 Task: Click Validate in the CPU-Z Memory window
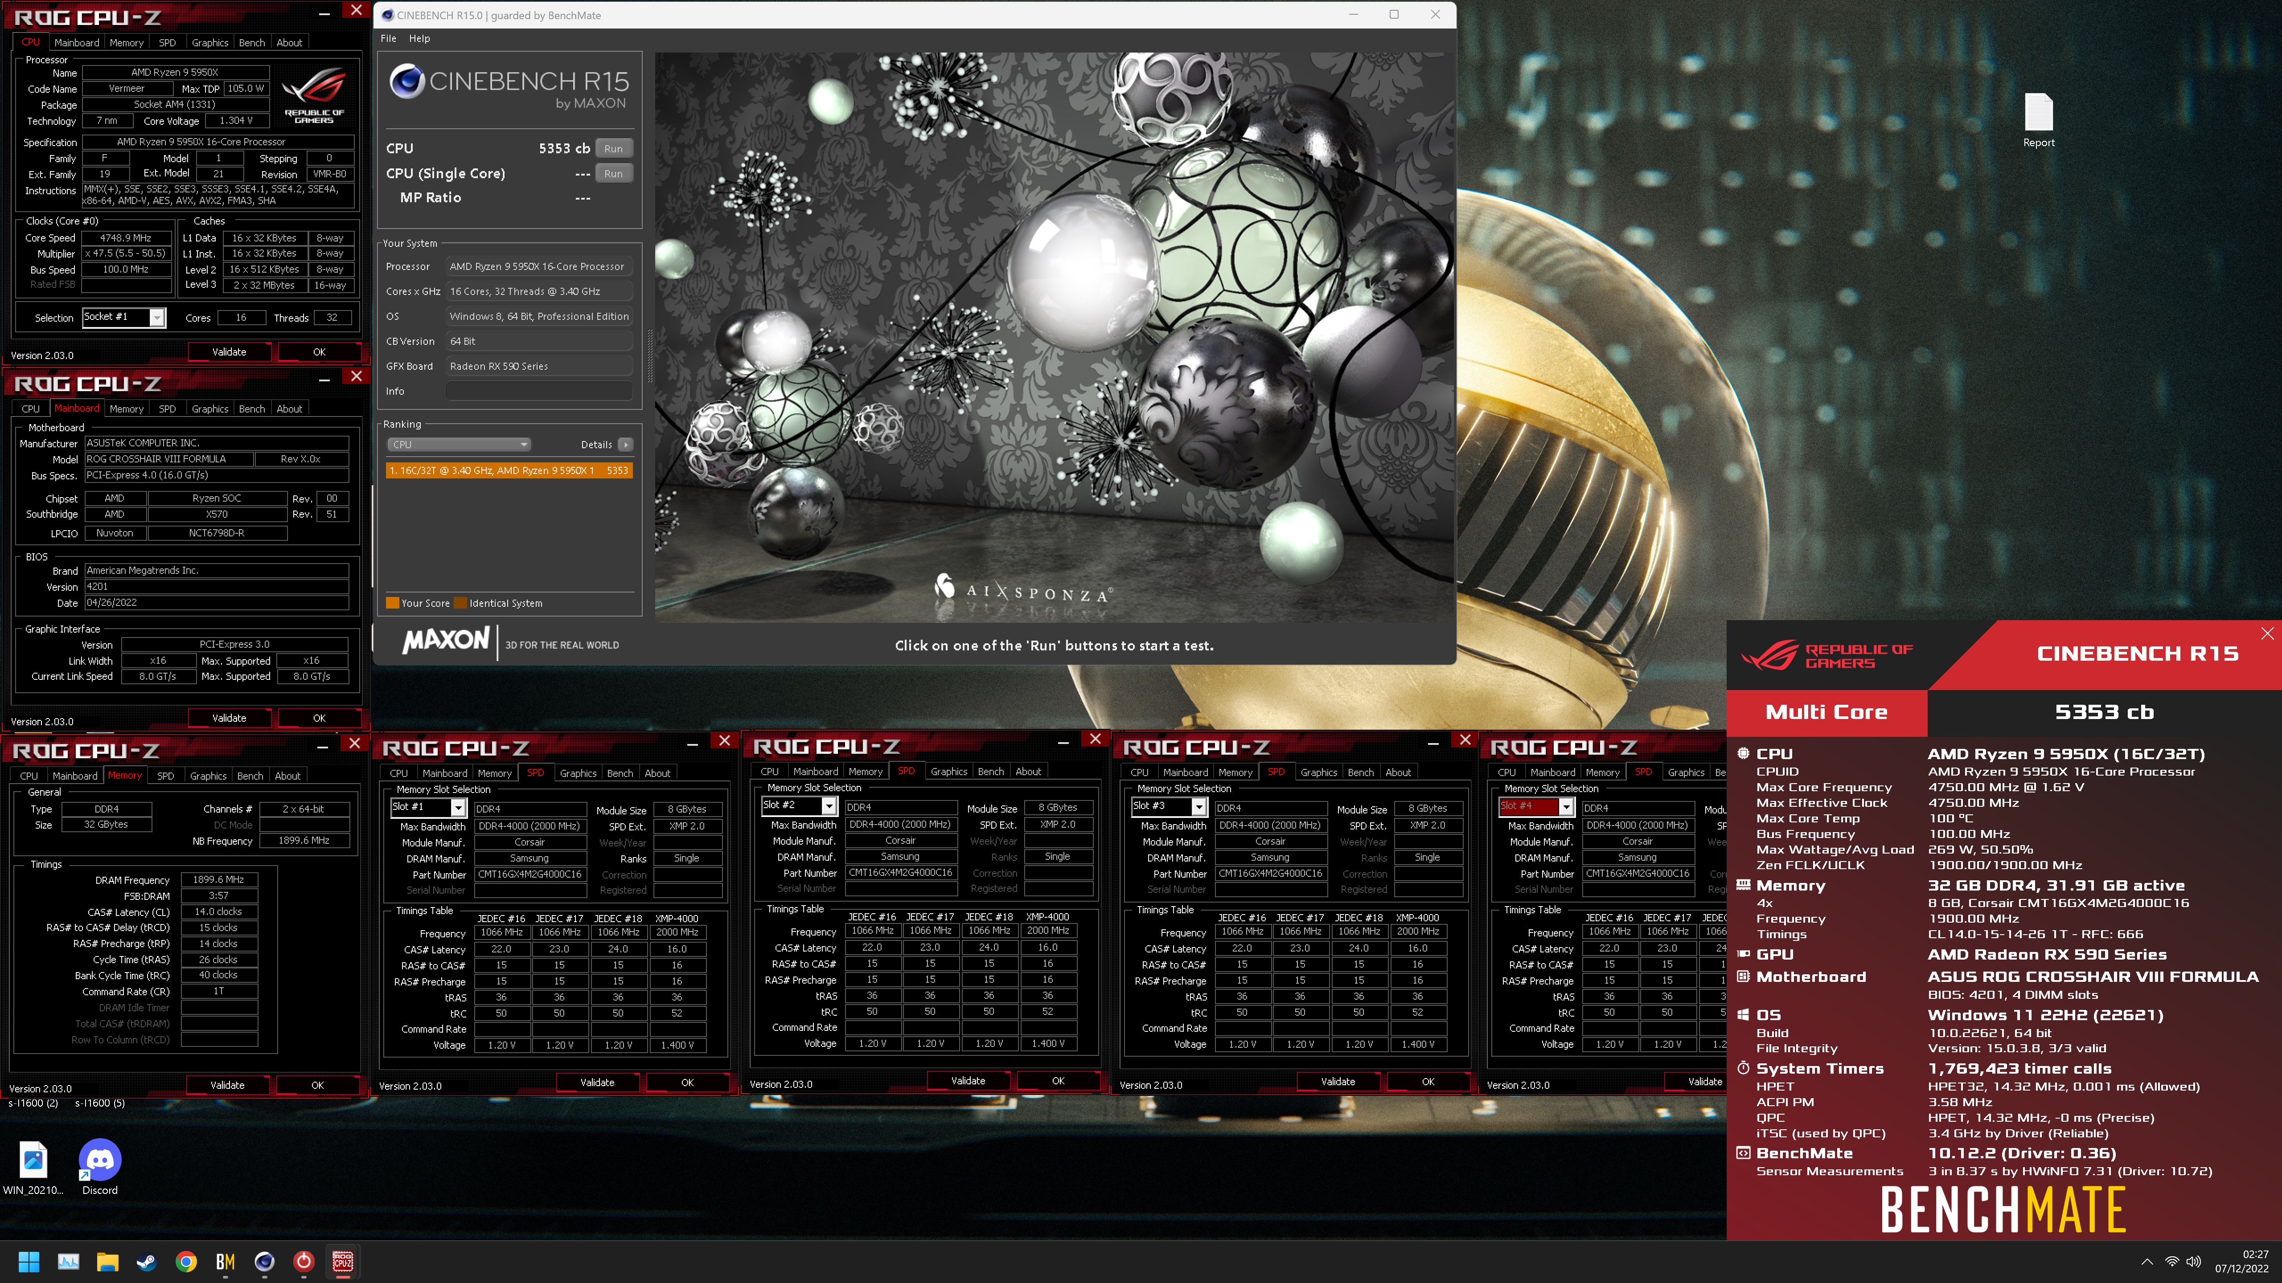tap(228, 1085)
